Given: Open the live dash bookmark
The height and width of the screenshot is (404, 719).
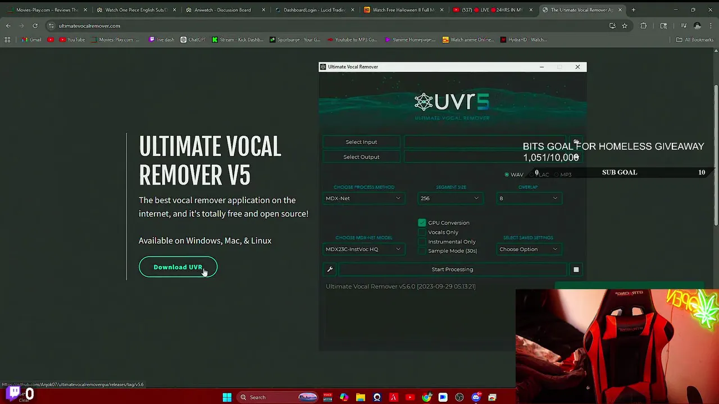Looking at the screenshot, I should point(162,40).
